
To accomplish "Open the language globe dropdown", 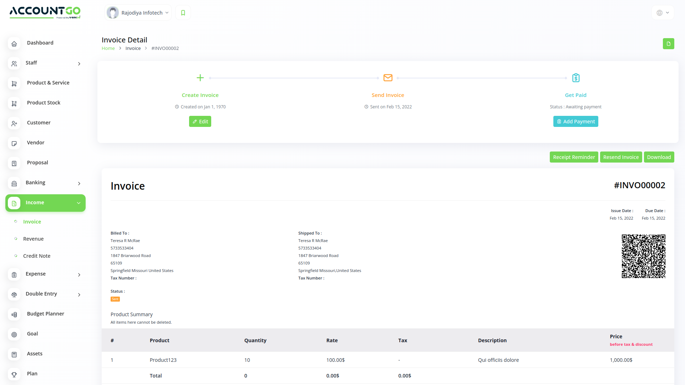I will pos(663,12).
